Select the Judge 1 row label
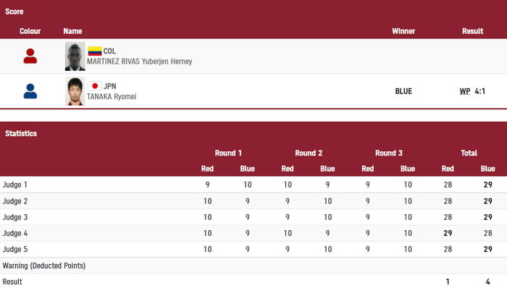This screenshot has width=507, height=288. tap(15, 185)
